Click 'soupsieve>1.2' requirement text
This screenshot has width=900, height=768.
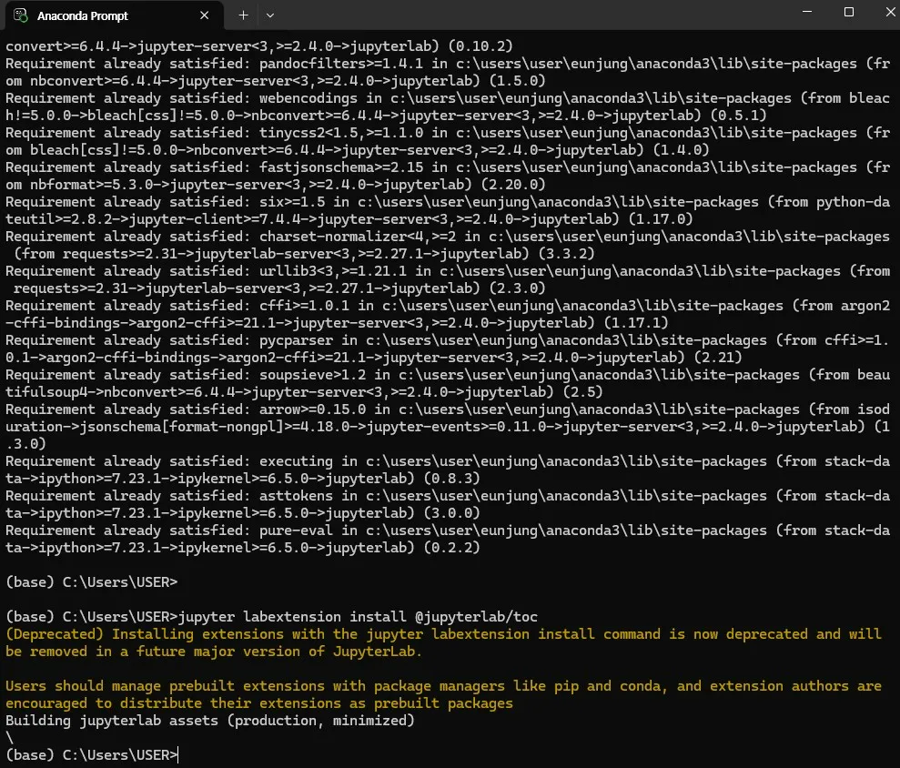312,375
